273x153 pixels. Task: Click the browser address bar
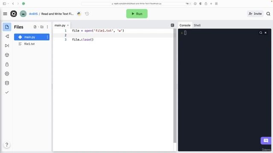point(136,3)
